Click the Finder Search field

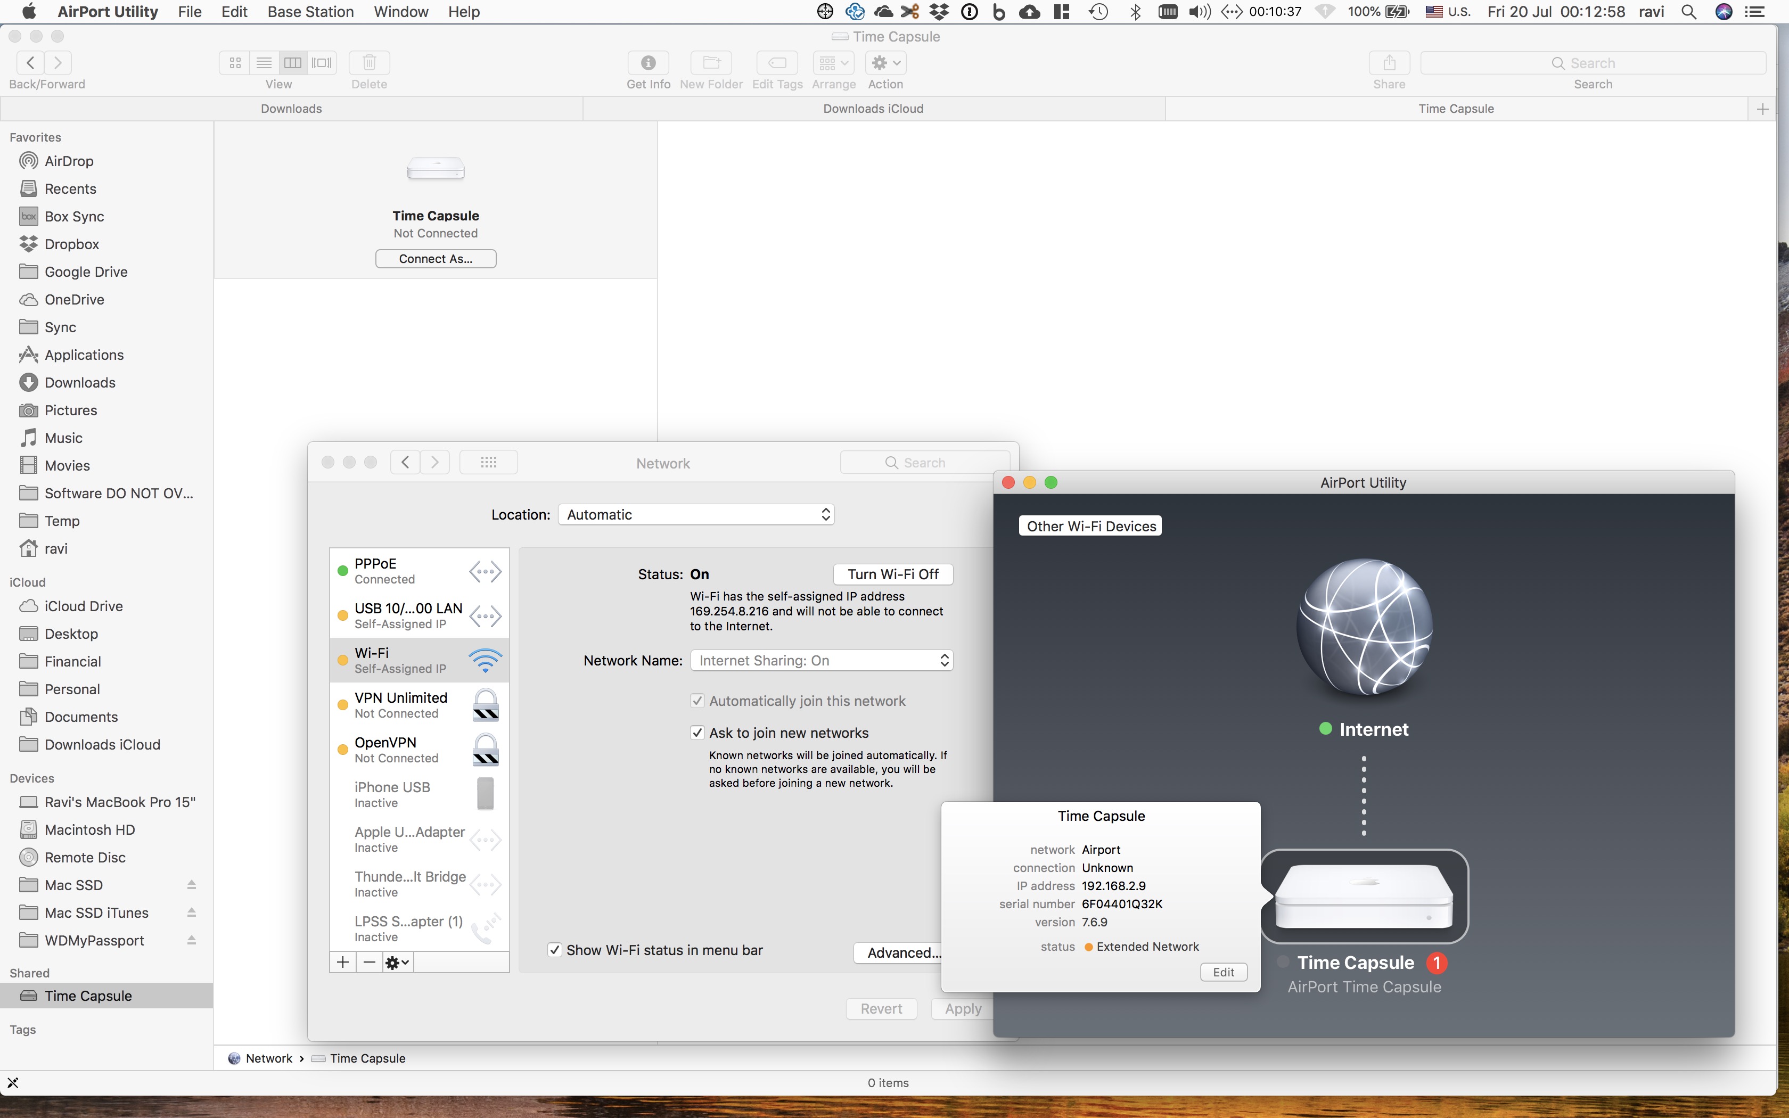[1593, 63]
